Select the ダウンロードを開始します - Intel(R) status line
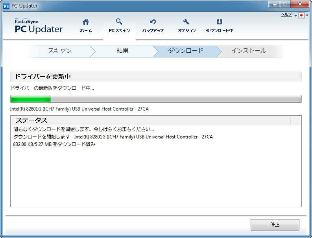312x238 pixels. click(113, 137)
